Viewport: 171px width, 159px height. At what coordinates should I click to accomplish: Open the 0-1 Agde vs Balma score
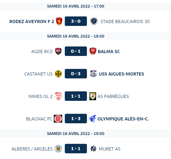(x=76, y=51)
